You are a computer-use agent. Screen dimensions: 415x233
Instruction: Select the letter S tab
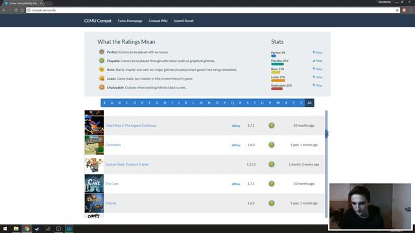coord(248,103)
